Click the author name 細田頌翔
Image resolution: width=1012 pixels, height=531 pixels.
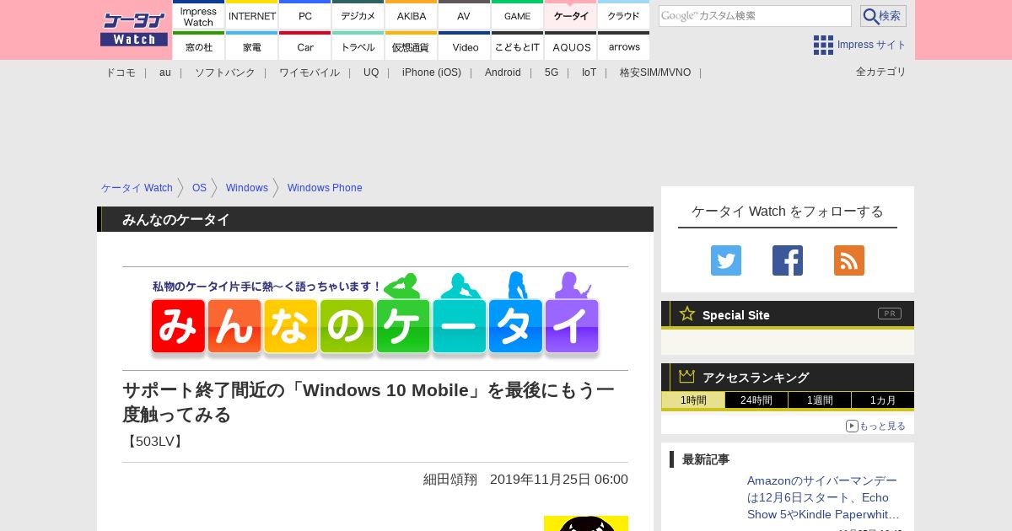[x=450, y=480]
